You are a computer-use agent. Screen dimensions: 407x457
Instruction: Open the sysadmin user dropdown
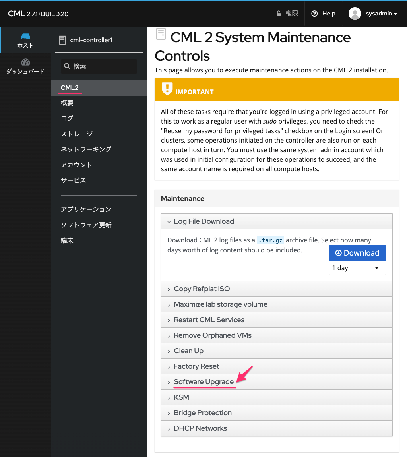(x=382, y=14)
